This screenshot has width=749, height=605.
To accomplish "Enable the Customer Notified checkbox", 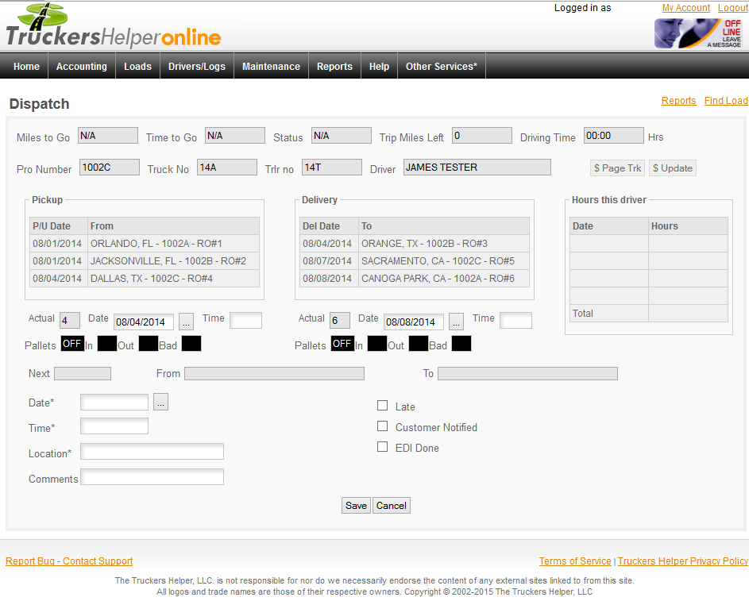I will click(383, 426).
